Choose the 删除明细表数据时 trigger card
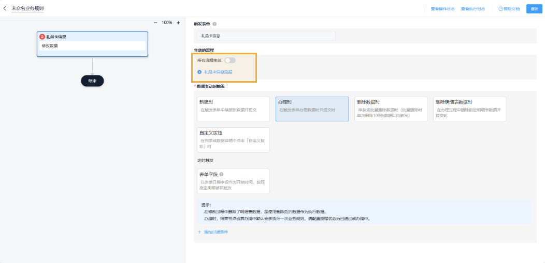545x263 pixels. pos(469,109)
